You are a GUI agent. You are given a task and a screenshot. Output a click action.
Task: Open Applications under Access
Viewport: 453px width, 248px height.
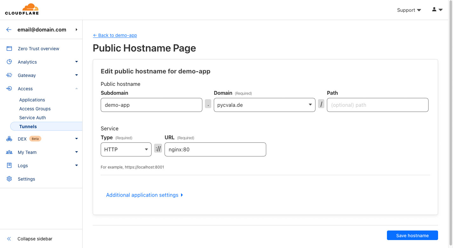pos(32,100)
